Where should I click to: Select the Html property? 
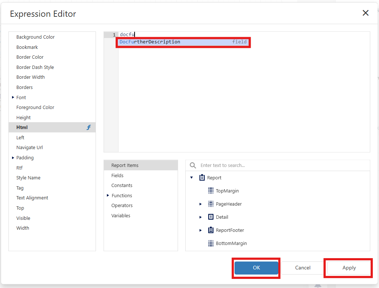[x=52, y=127]
